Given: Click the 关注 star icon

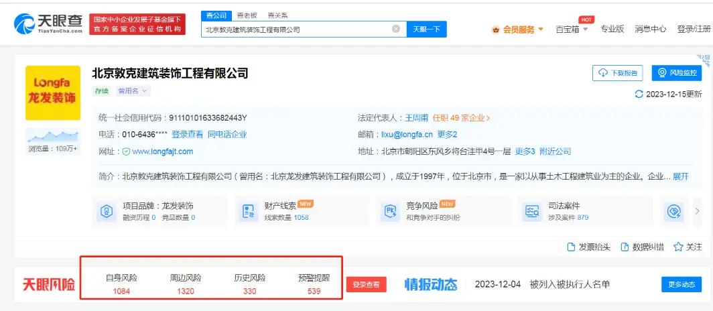Looking at the screenshot, I should [x=678, y=247].
